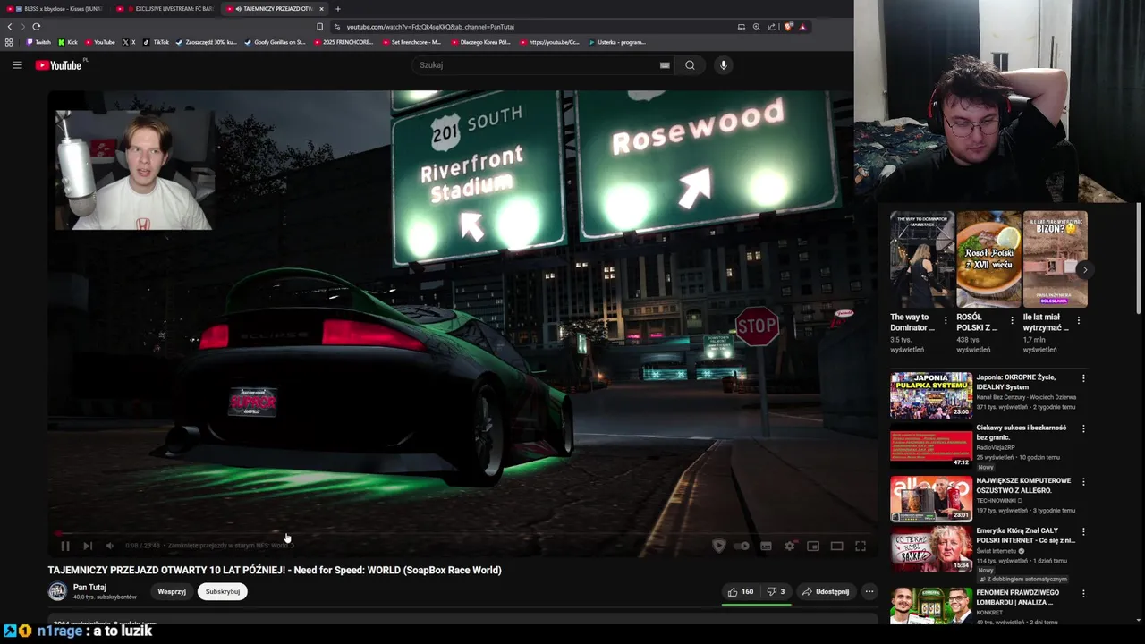1145x644 pixels.
Task: Open options for FENOMEN PRAWDZIWEGO LOMBARDU video
Action: coord(1083,593)
